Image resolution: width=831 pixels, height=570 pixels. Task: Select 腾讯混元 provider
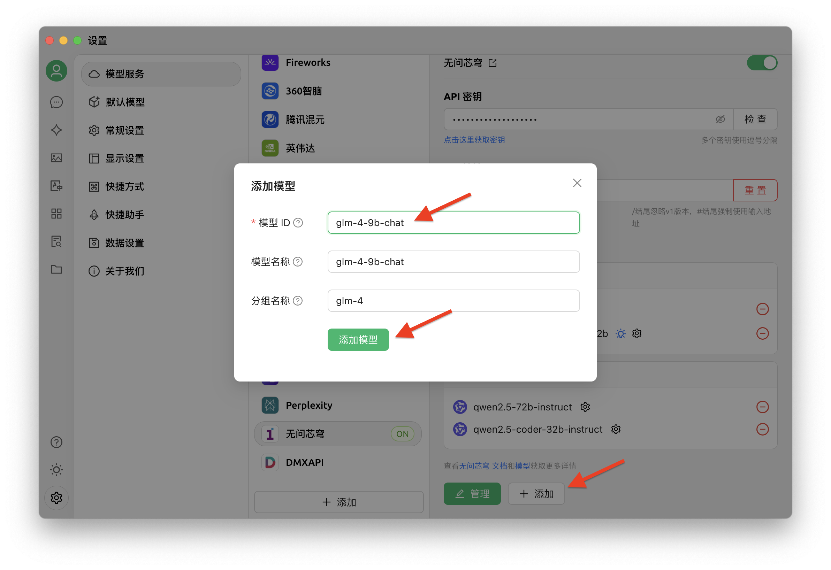tap(338, 120)
